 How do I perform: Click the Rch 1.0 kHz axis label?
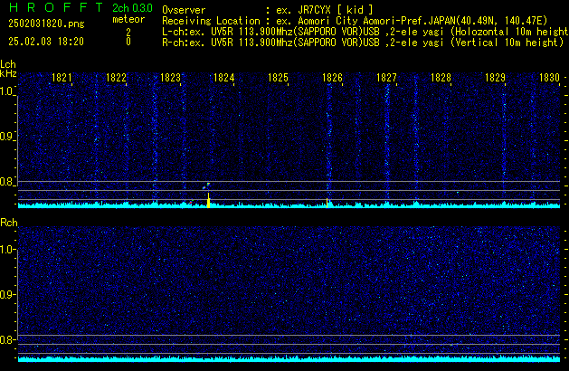coord(6,250)
